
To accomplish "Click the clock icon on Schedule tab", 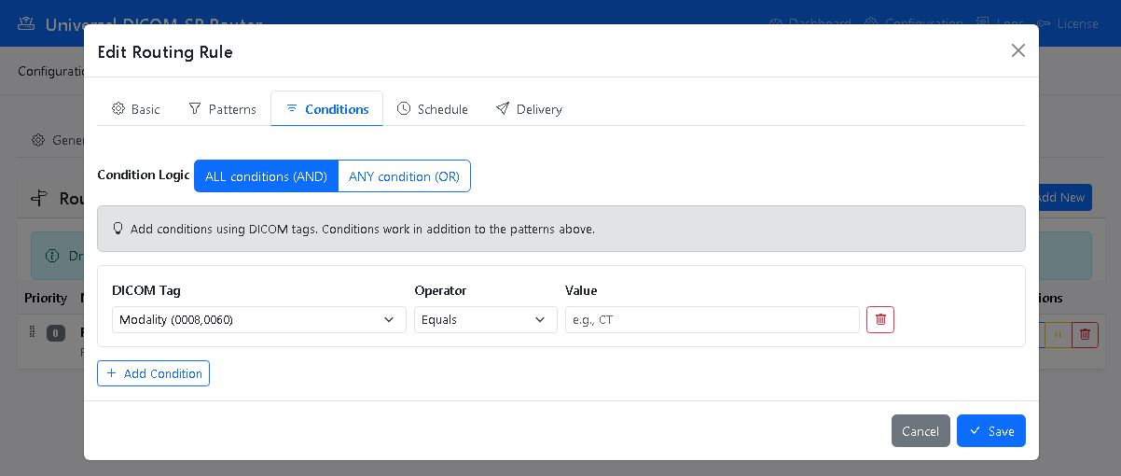I will [404, 109].
